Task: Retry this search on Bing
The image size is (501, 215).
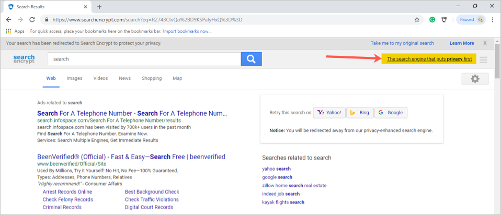Action: pyautogui.click(x=359, y=113)
